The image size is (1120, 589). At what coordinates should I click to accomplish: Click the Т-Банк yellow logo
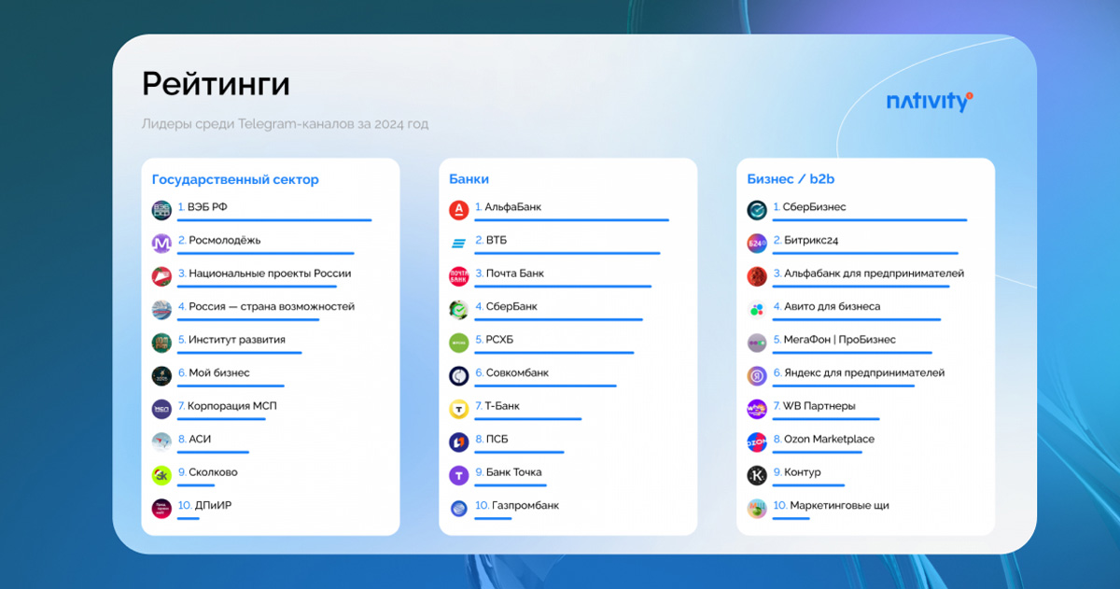tap(458, 409)
